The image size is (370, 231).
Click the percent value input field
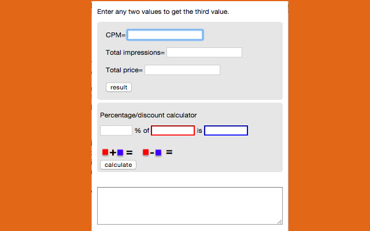(x=116, y=131)
